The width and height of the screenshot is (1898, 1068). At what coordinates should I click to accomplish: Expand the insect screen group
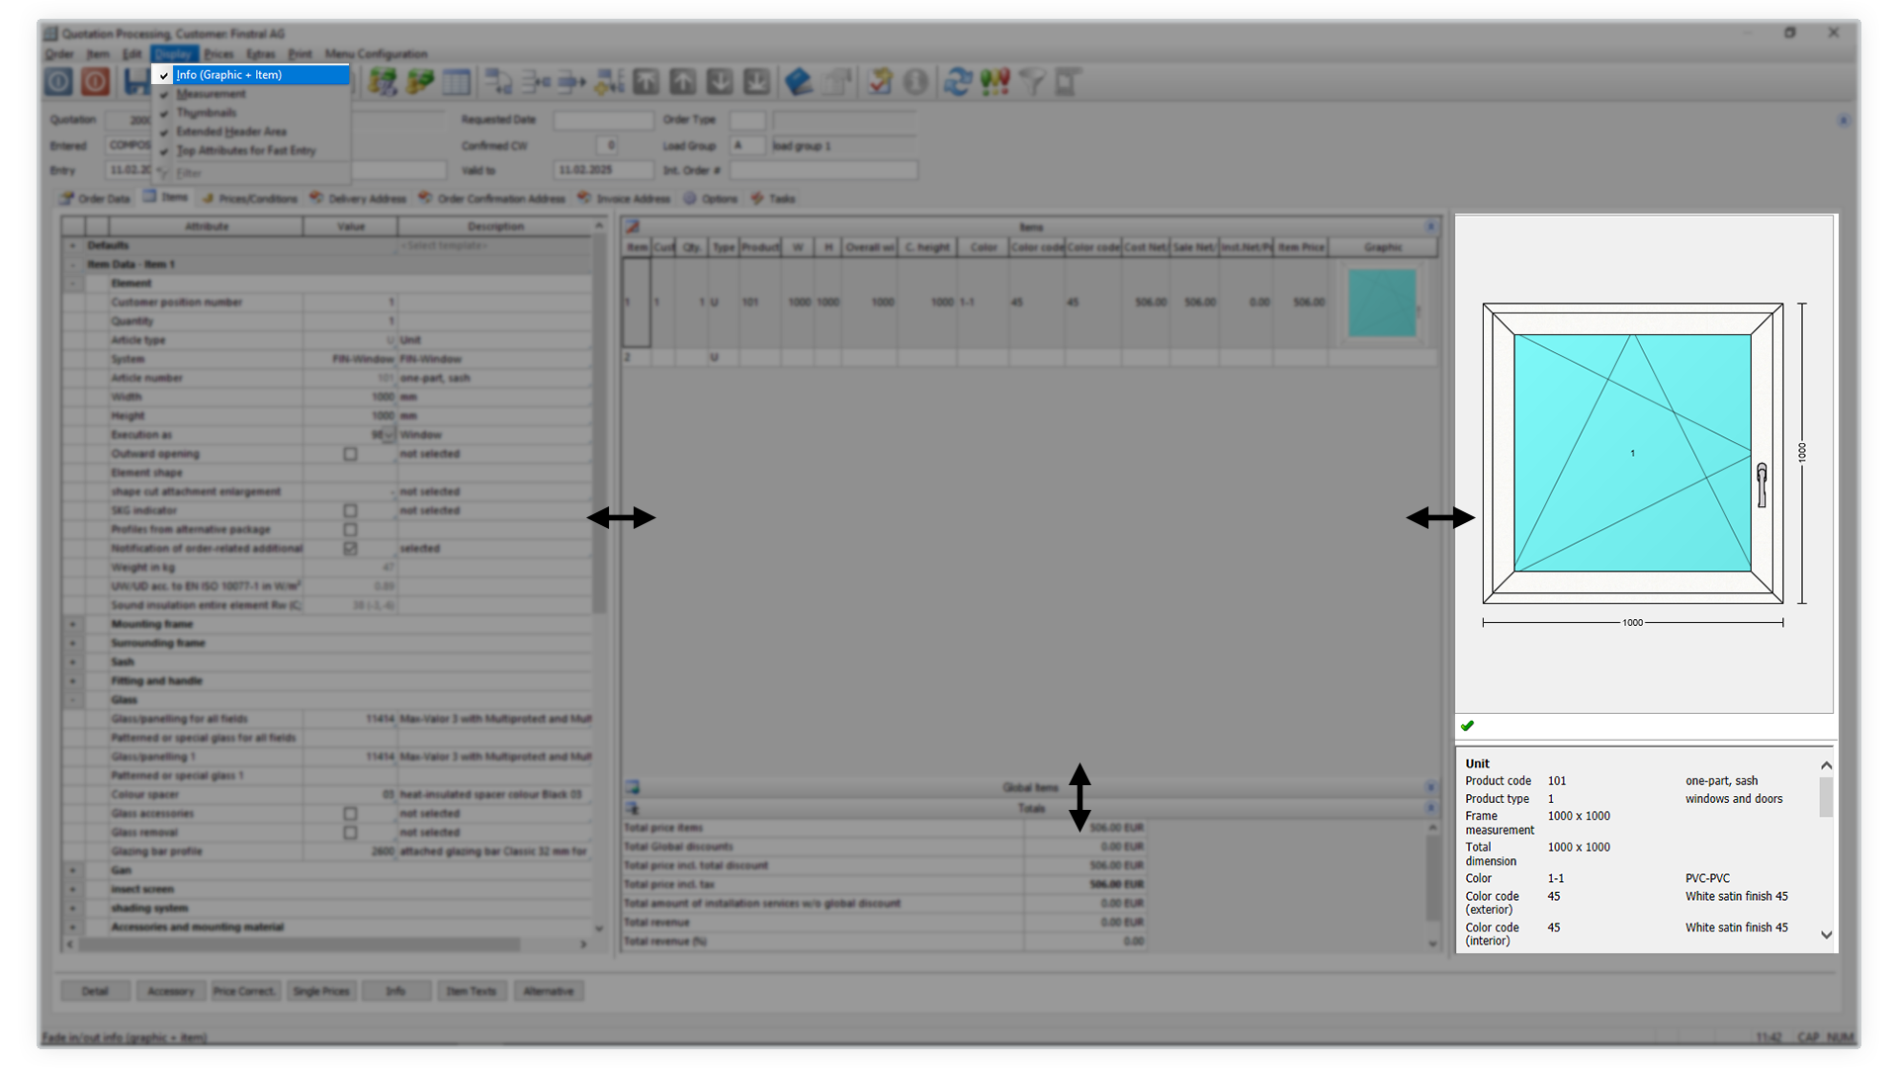point(72,889)
